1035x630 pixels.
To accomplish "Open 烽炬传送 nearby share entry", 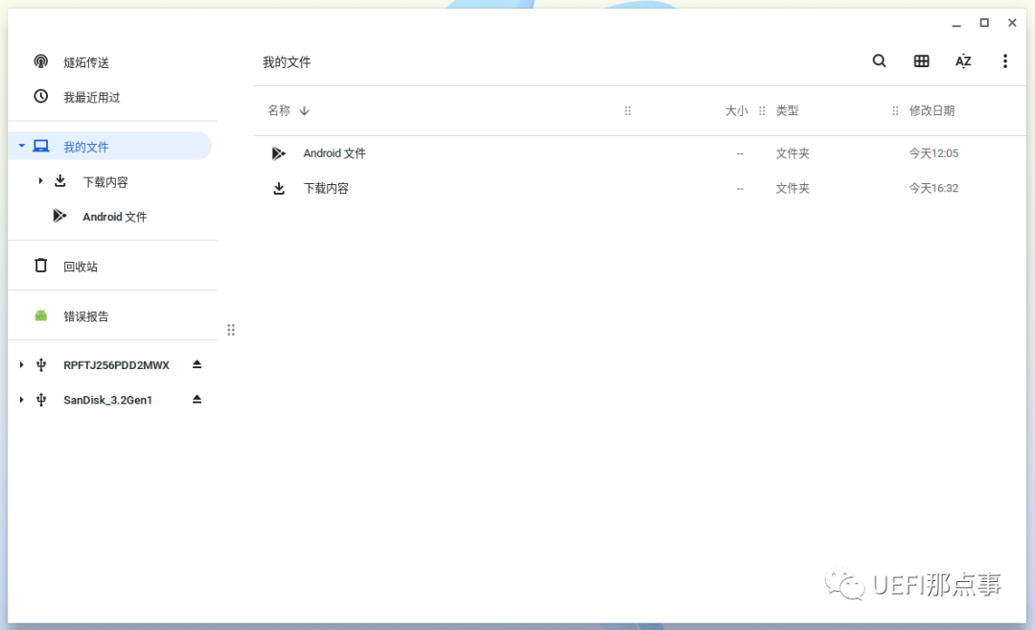I will (x=85, y=62).
